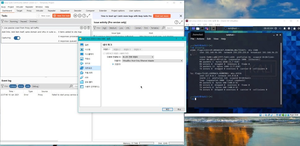Image resolution: width=300 pixels, height=146 pixels.
Task: Toggle High severity issue filter
Action: click(x=104, y=28)
